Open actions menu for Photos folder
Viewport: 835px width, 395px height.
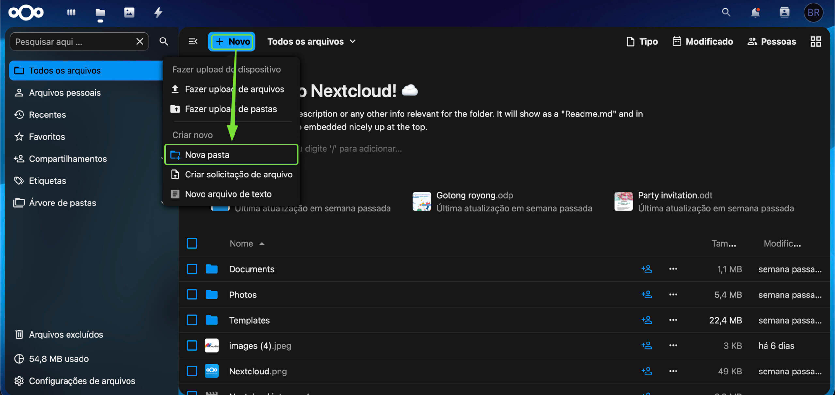pos(673,295)
